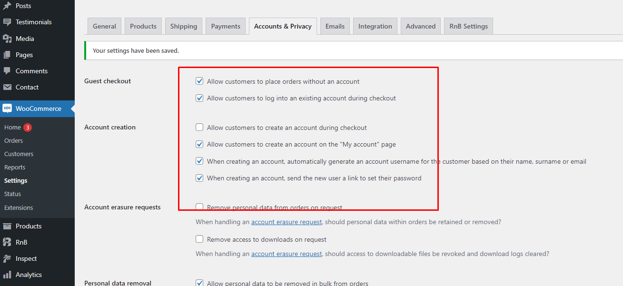Open Media via its sidebar icon
The image size is (623, 286).
click(x=7, y=39)
